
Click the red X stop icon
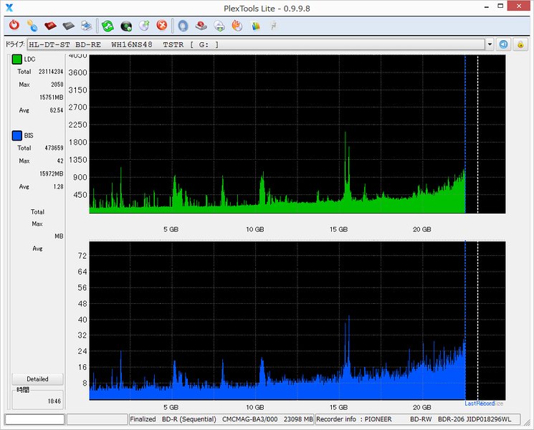coord(162,25)
